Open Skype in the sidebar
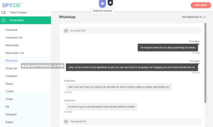 pyautogui.click(x=9, y=84)
